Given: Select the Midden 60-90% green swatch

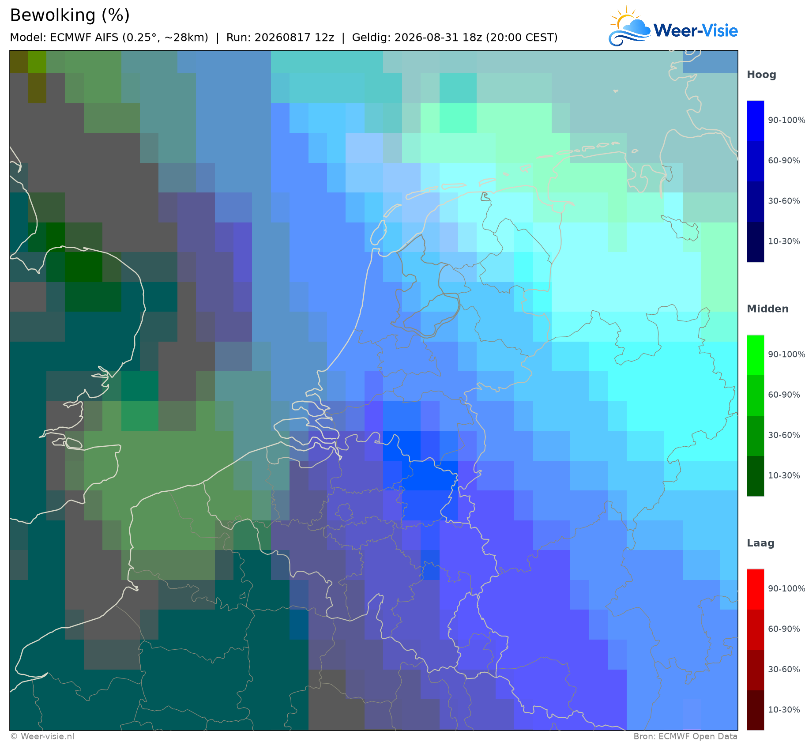Looking at the screenshot, I should click(755, 395).
